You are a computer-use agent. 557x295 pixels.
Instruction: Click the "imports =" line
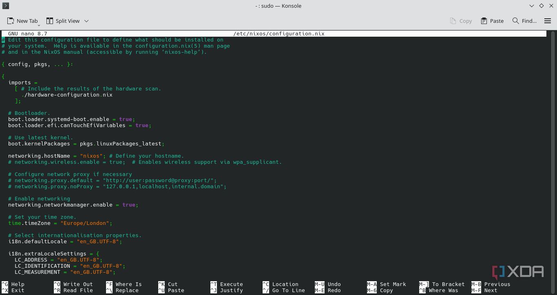(23, 83)
